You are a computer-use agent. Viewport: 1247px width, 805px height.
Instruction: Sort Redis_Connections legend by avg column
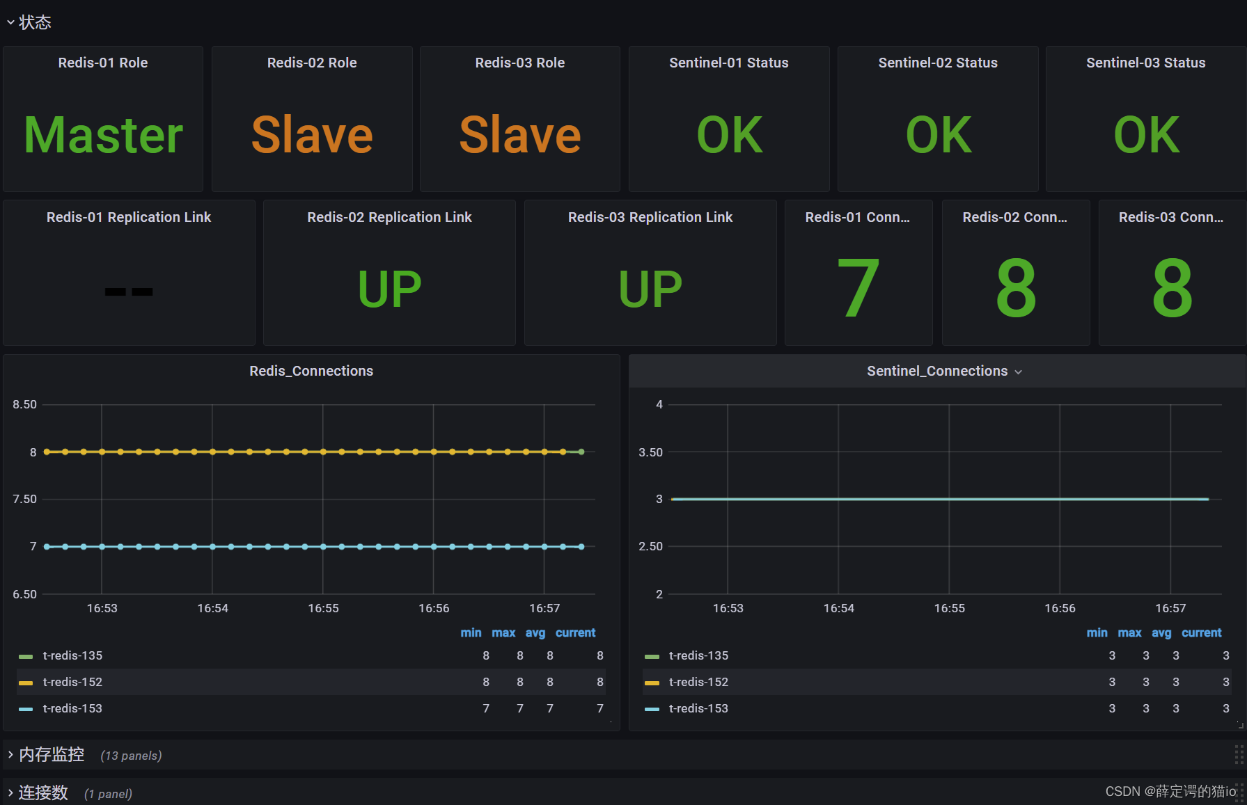[x=535, y=632]
